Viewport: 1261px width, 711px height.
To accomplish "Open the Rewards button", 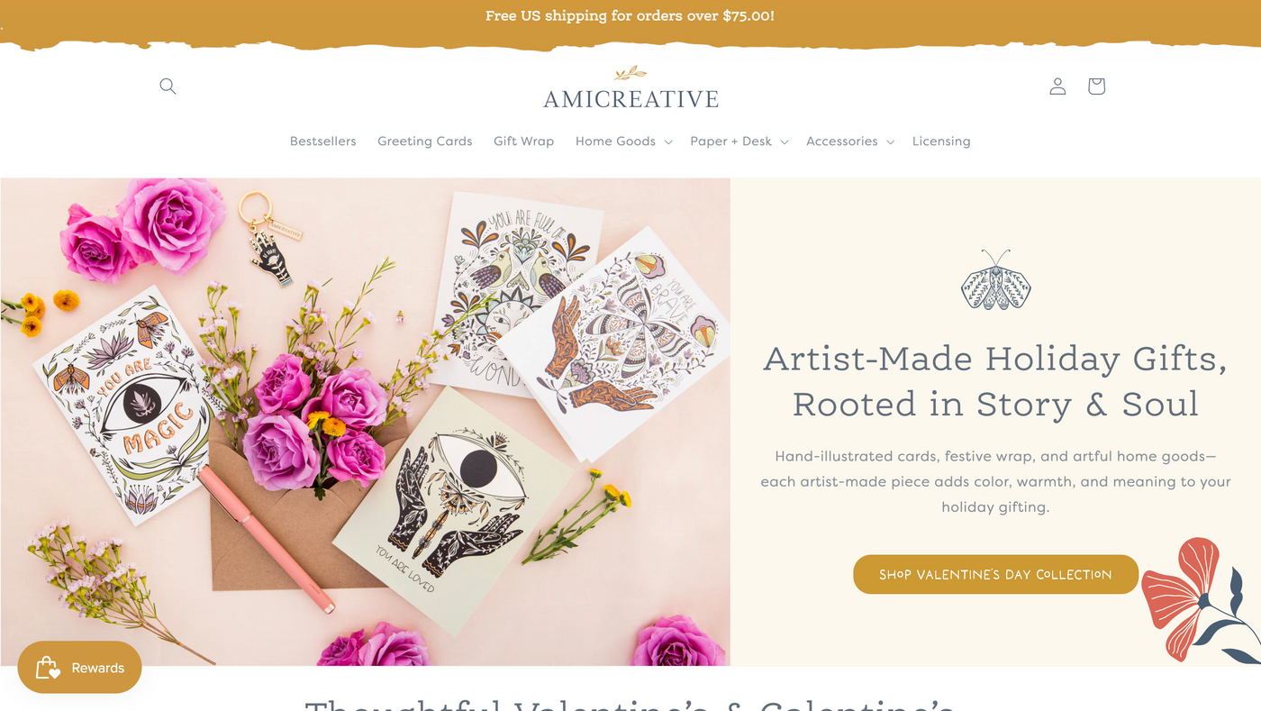I will tap(79, 668).
